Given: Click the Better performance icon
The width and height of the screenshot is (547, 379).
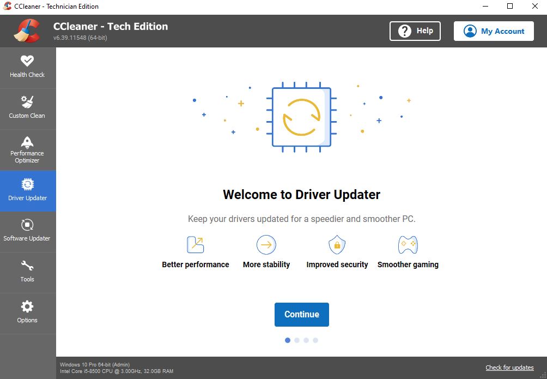Looking at the screenshot, I should tap(195, 245).
